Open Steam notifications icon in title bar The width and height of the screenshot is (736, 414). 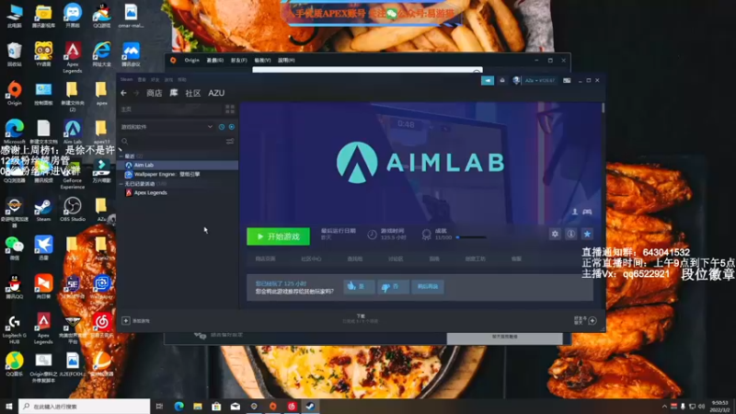(502, 80)
